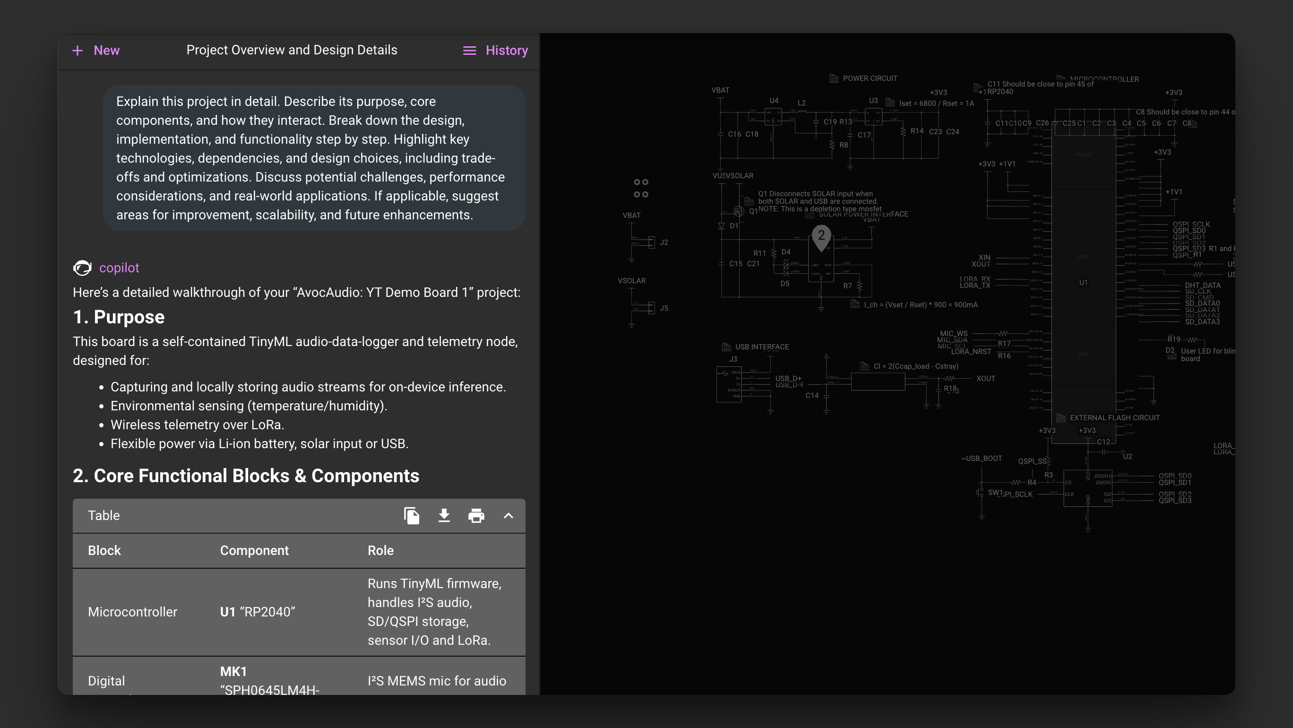
Task: Open the History panel
Action: [507, 51]
